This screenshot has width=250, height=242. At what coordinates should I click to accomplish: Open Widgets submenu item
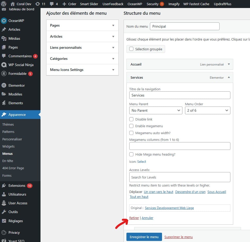[x=9, y=146]
